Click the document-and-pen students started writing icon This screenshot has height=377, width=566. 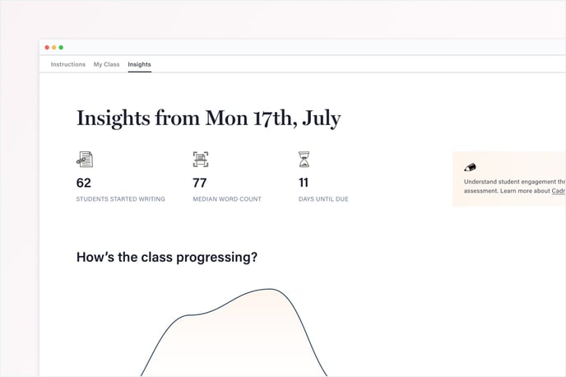click(85, 159)
